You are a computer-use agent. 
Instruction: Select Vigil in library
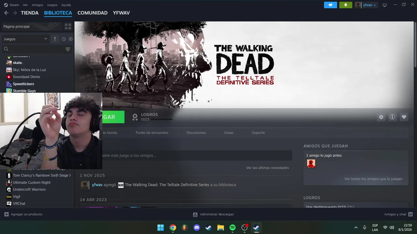click(x=16, y=197)
